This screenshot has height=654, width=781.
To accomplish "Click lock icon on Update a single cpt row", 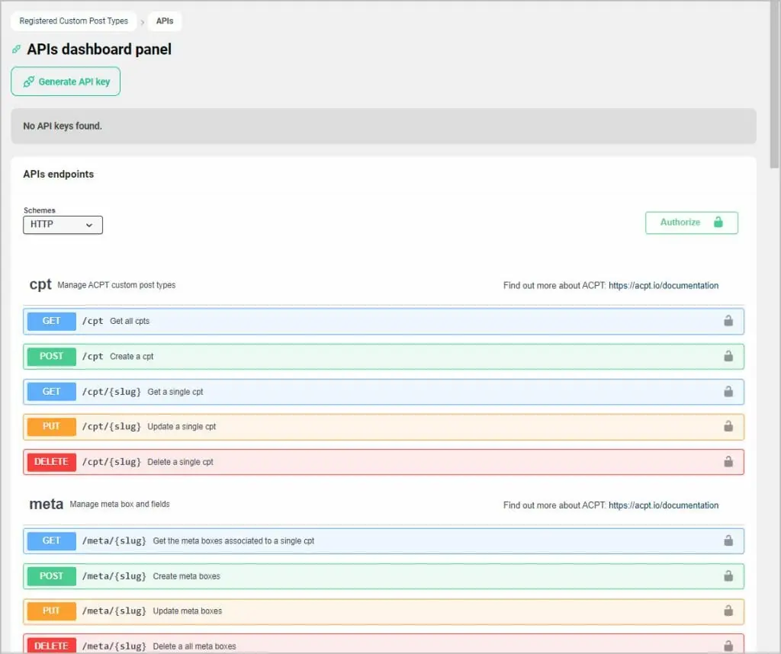I will tap(728, 426).
